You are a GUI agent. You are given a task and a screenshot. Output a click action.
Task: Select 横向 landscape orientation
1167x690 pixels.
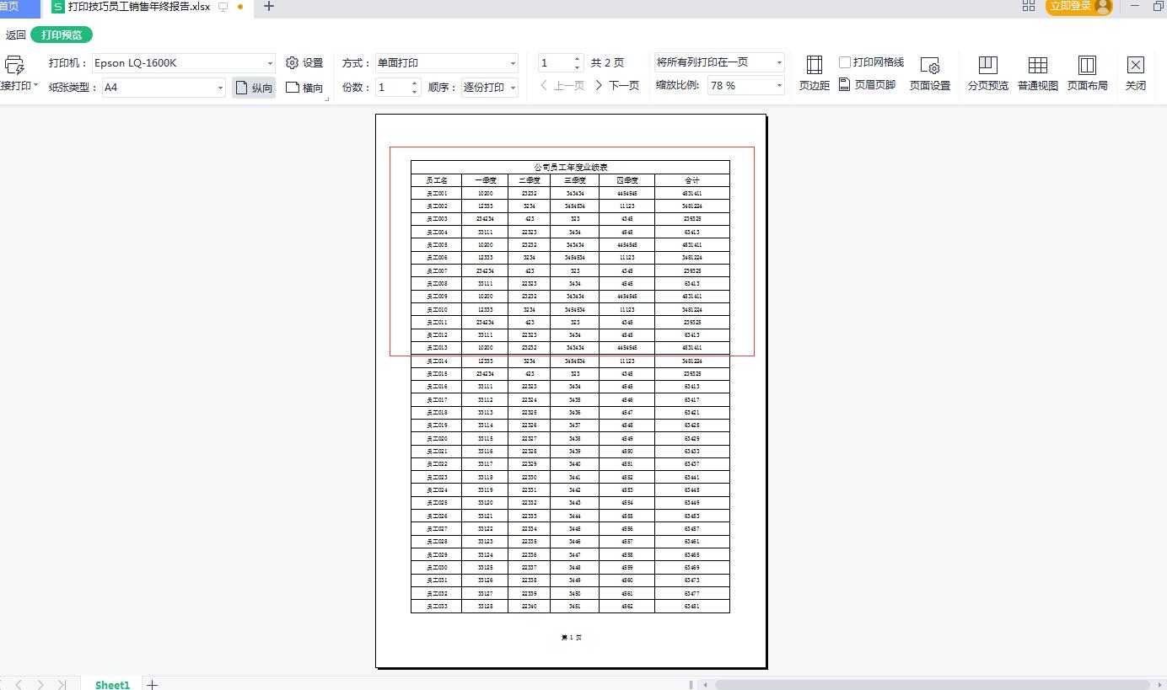(x=304, y=87)
